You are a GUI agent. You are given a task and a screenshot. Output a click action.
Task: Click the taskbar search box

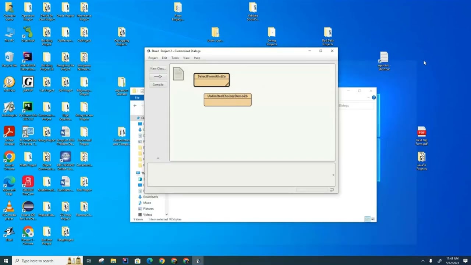47,261
